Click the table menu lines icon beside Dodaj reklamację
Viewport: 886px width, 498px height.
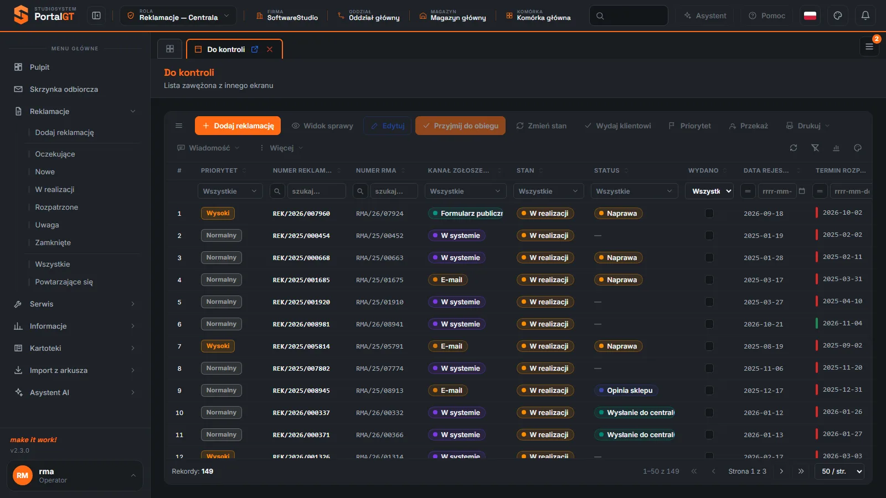click(179, 126)
